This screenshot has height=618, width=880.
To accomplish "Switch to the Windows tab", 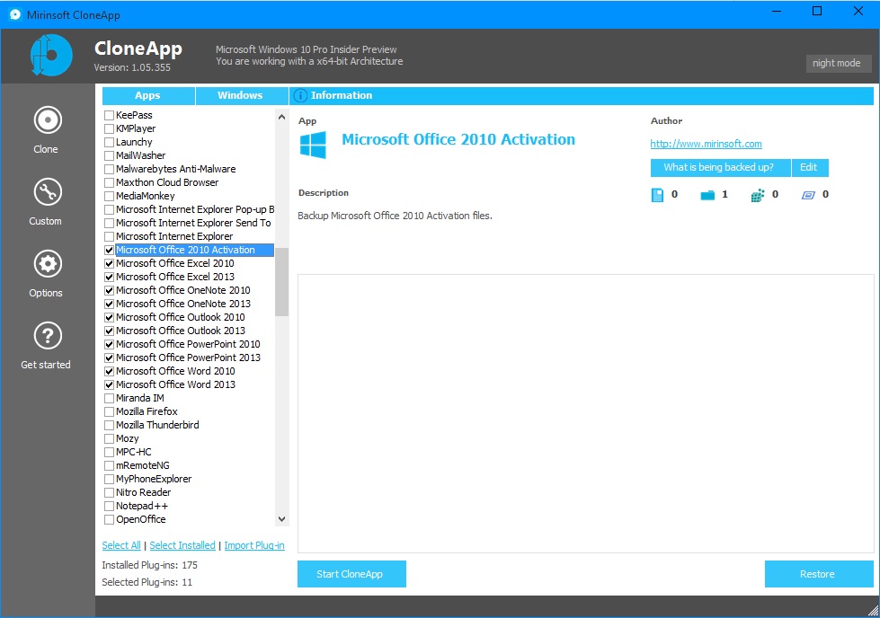I will [x=240, y=95].
